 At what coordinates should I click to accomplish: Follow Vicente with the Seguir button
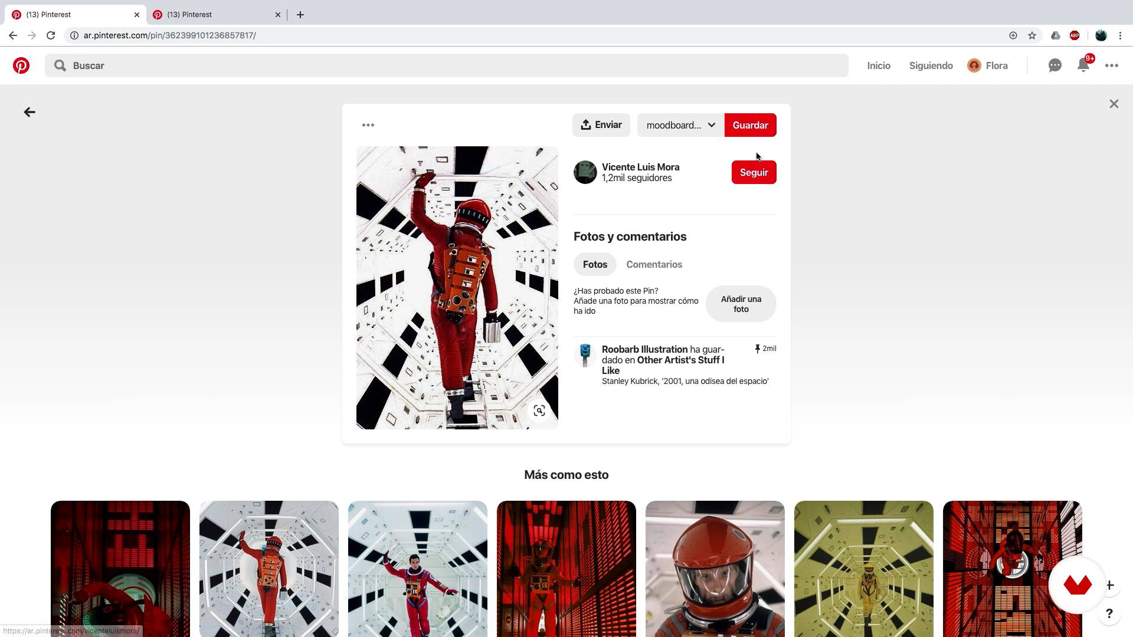754,172
